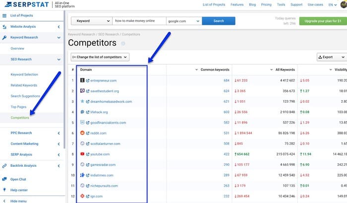
Task: Open the Export dropdown
Action: click(332, 57)
